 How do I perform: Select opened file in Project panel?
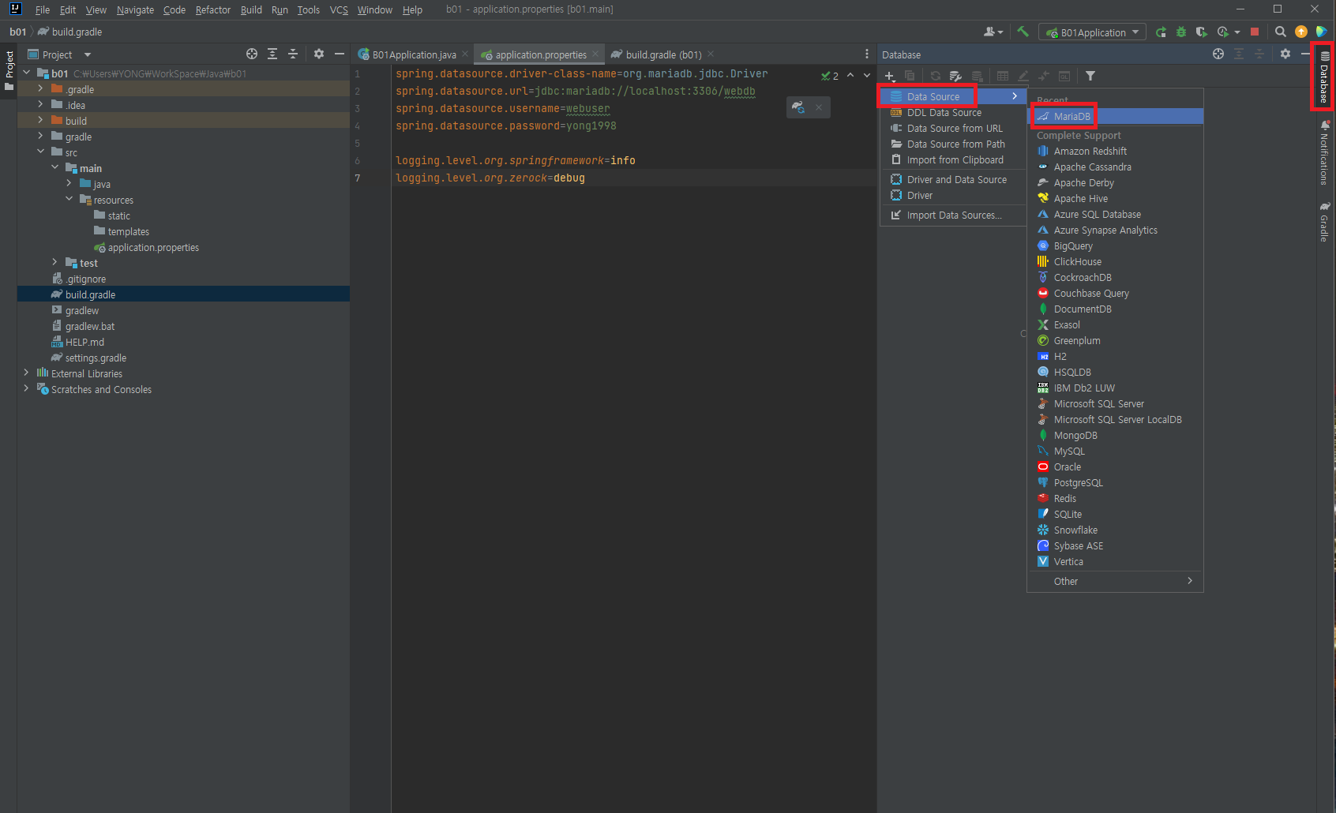tap(252, 54)
